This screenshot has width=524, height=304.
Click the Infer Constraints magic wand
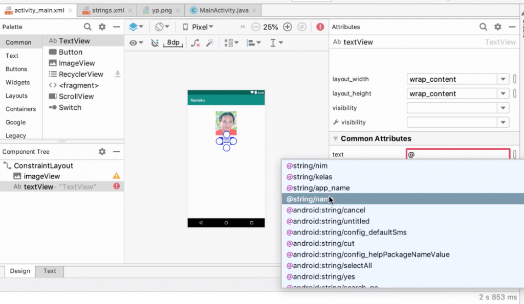[210, 43]
